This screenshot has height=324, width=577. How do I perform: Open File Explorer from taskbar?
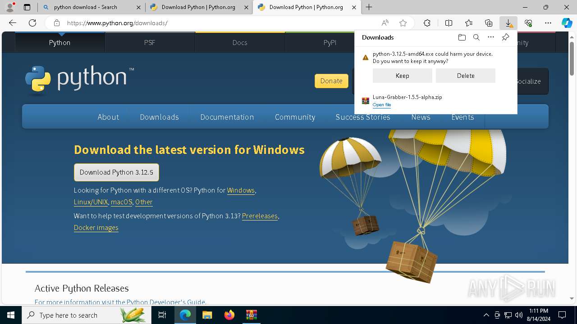coord(207,315)
